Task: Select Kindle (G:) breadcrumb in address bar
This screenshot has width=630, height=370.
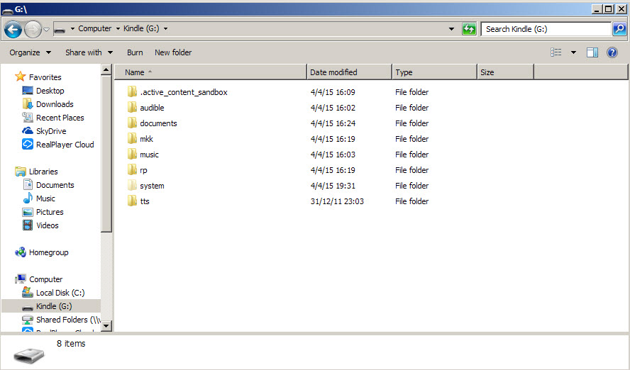Action: [x=141, y=28]
